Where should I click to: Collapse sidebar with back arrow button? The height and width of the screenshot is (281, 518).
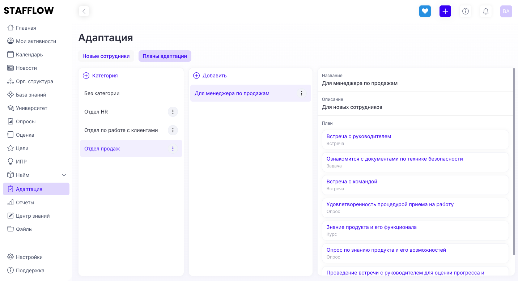84,11
